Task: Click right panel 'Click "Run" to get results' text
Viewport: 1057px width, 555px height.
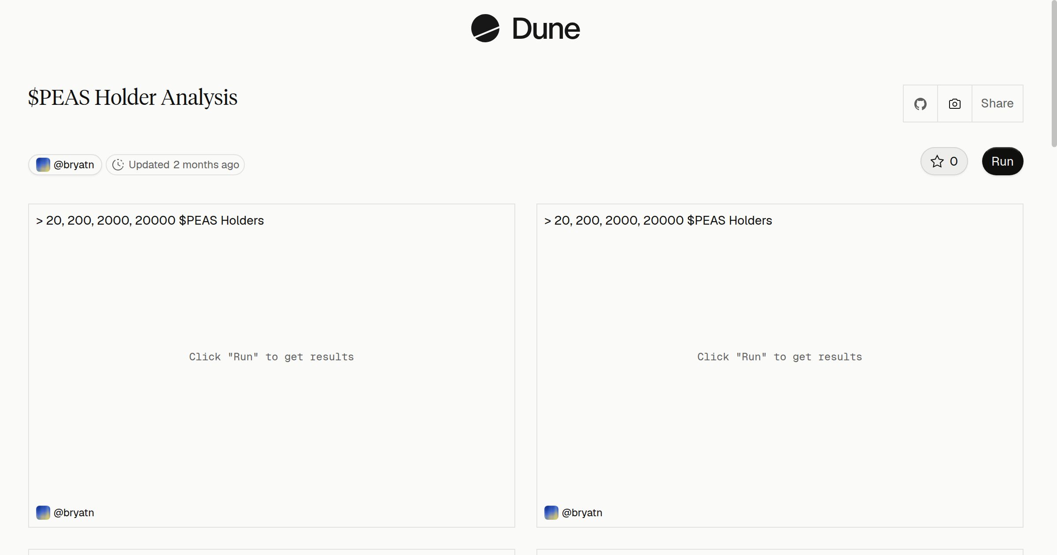Action: pyautogui.click(x=780, y=357)
